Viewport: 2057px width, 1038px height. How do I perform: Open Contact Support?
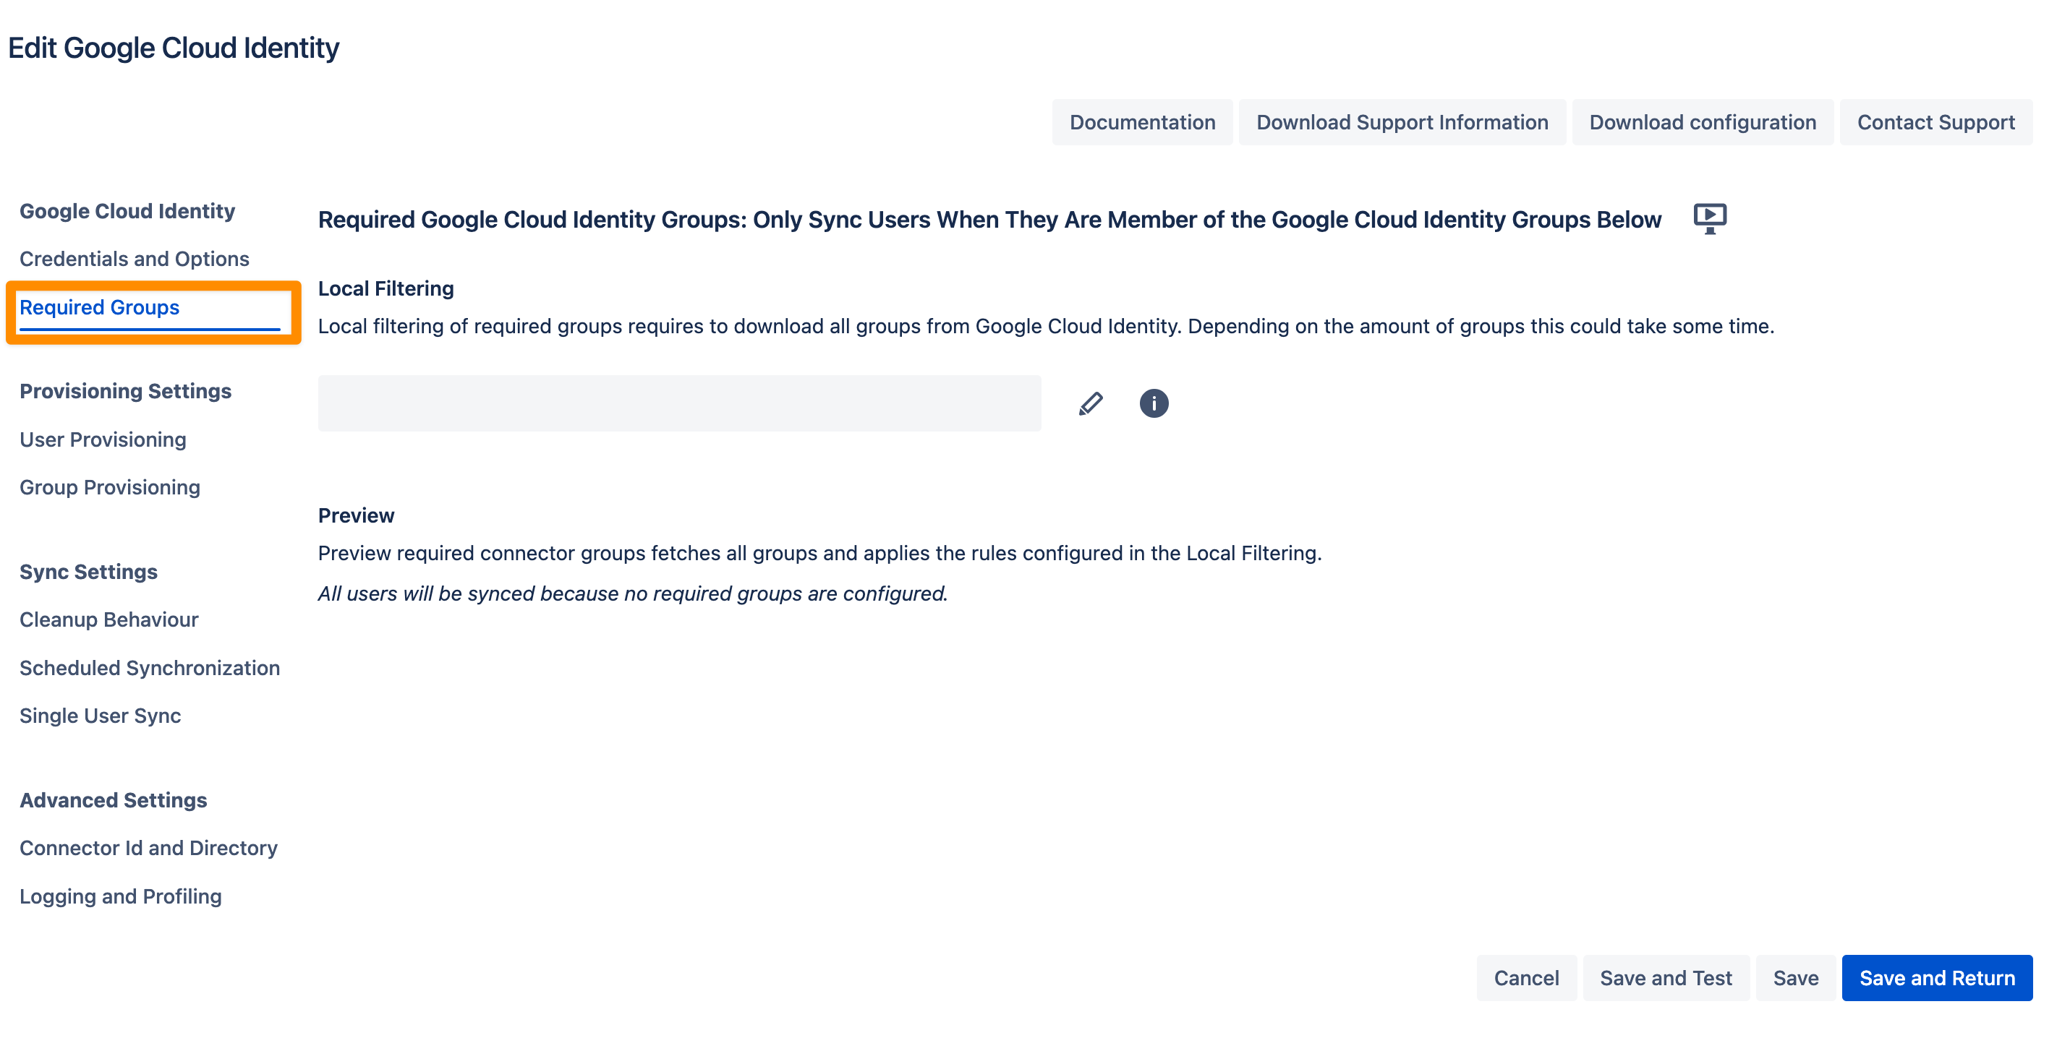click(1935, 122)
